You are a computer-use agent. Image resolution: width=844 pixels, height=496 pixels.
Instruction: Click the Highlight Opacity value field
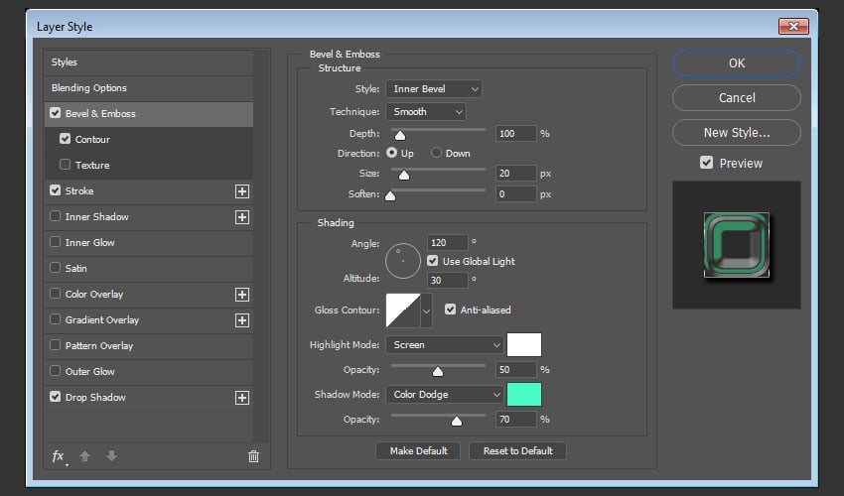pyautogui.click(x=515, y=370)
